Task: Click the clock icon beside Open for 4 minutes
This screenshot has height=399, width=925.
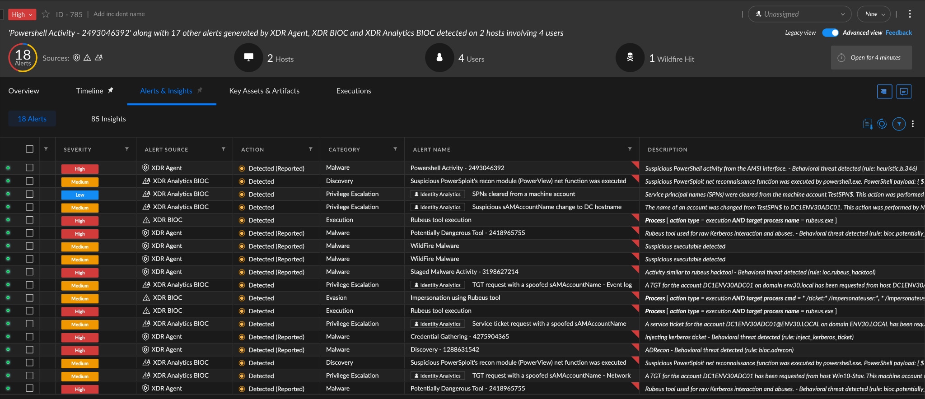Action: tap(841, 58)
